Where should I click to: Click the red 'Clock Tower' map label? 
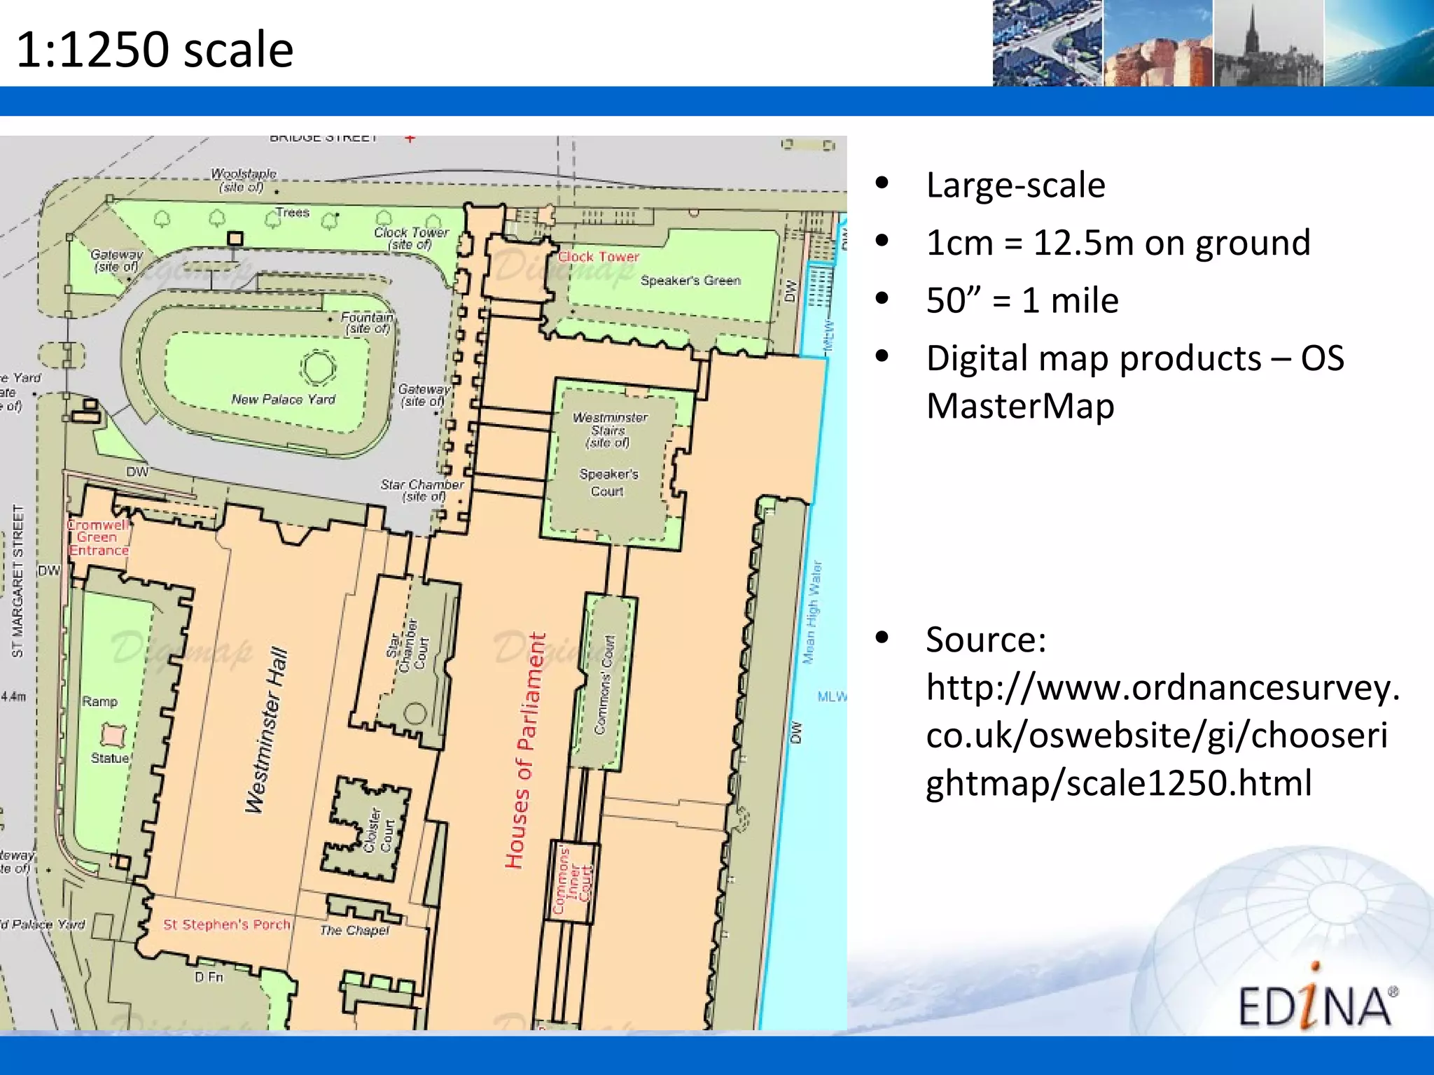pos(599,257)
